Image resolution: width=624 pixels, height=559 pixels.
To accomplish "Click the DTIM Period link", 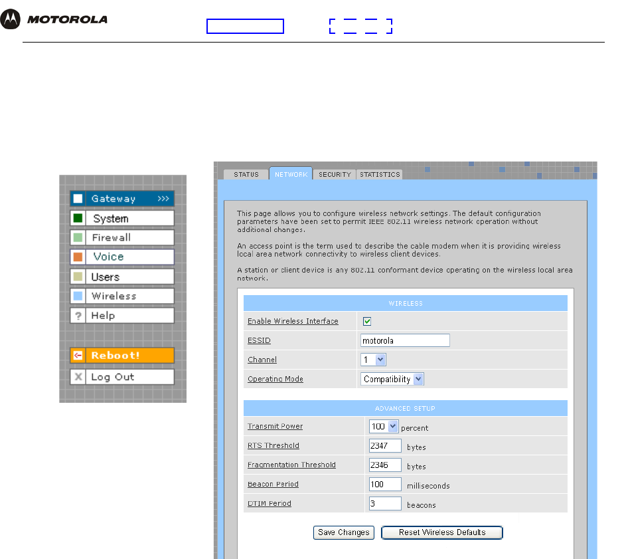I will coord(269,503).
